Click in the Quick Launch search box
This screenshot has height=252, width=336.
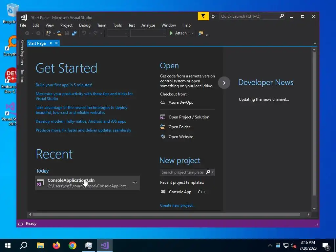(249, 16)
